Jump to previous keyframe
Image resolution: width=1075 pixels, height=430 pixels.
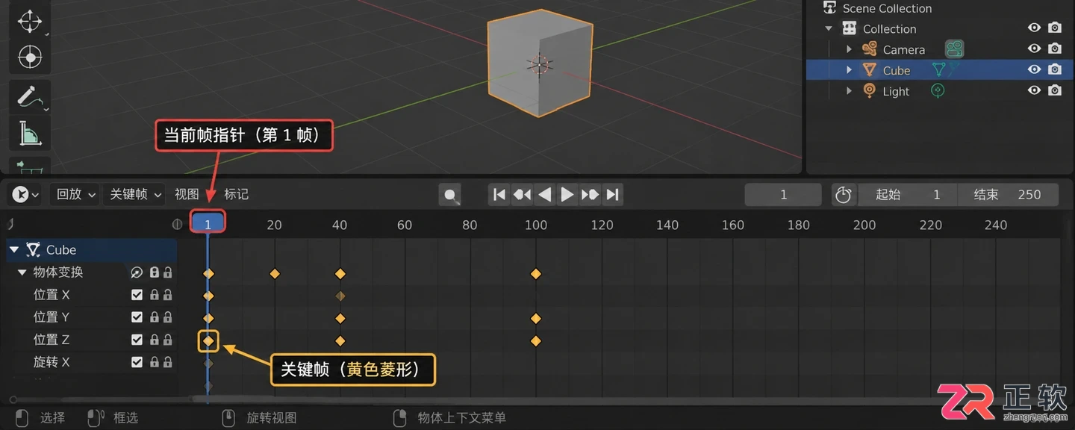click(x=522, y=195)
